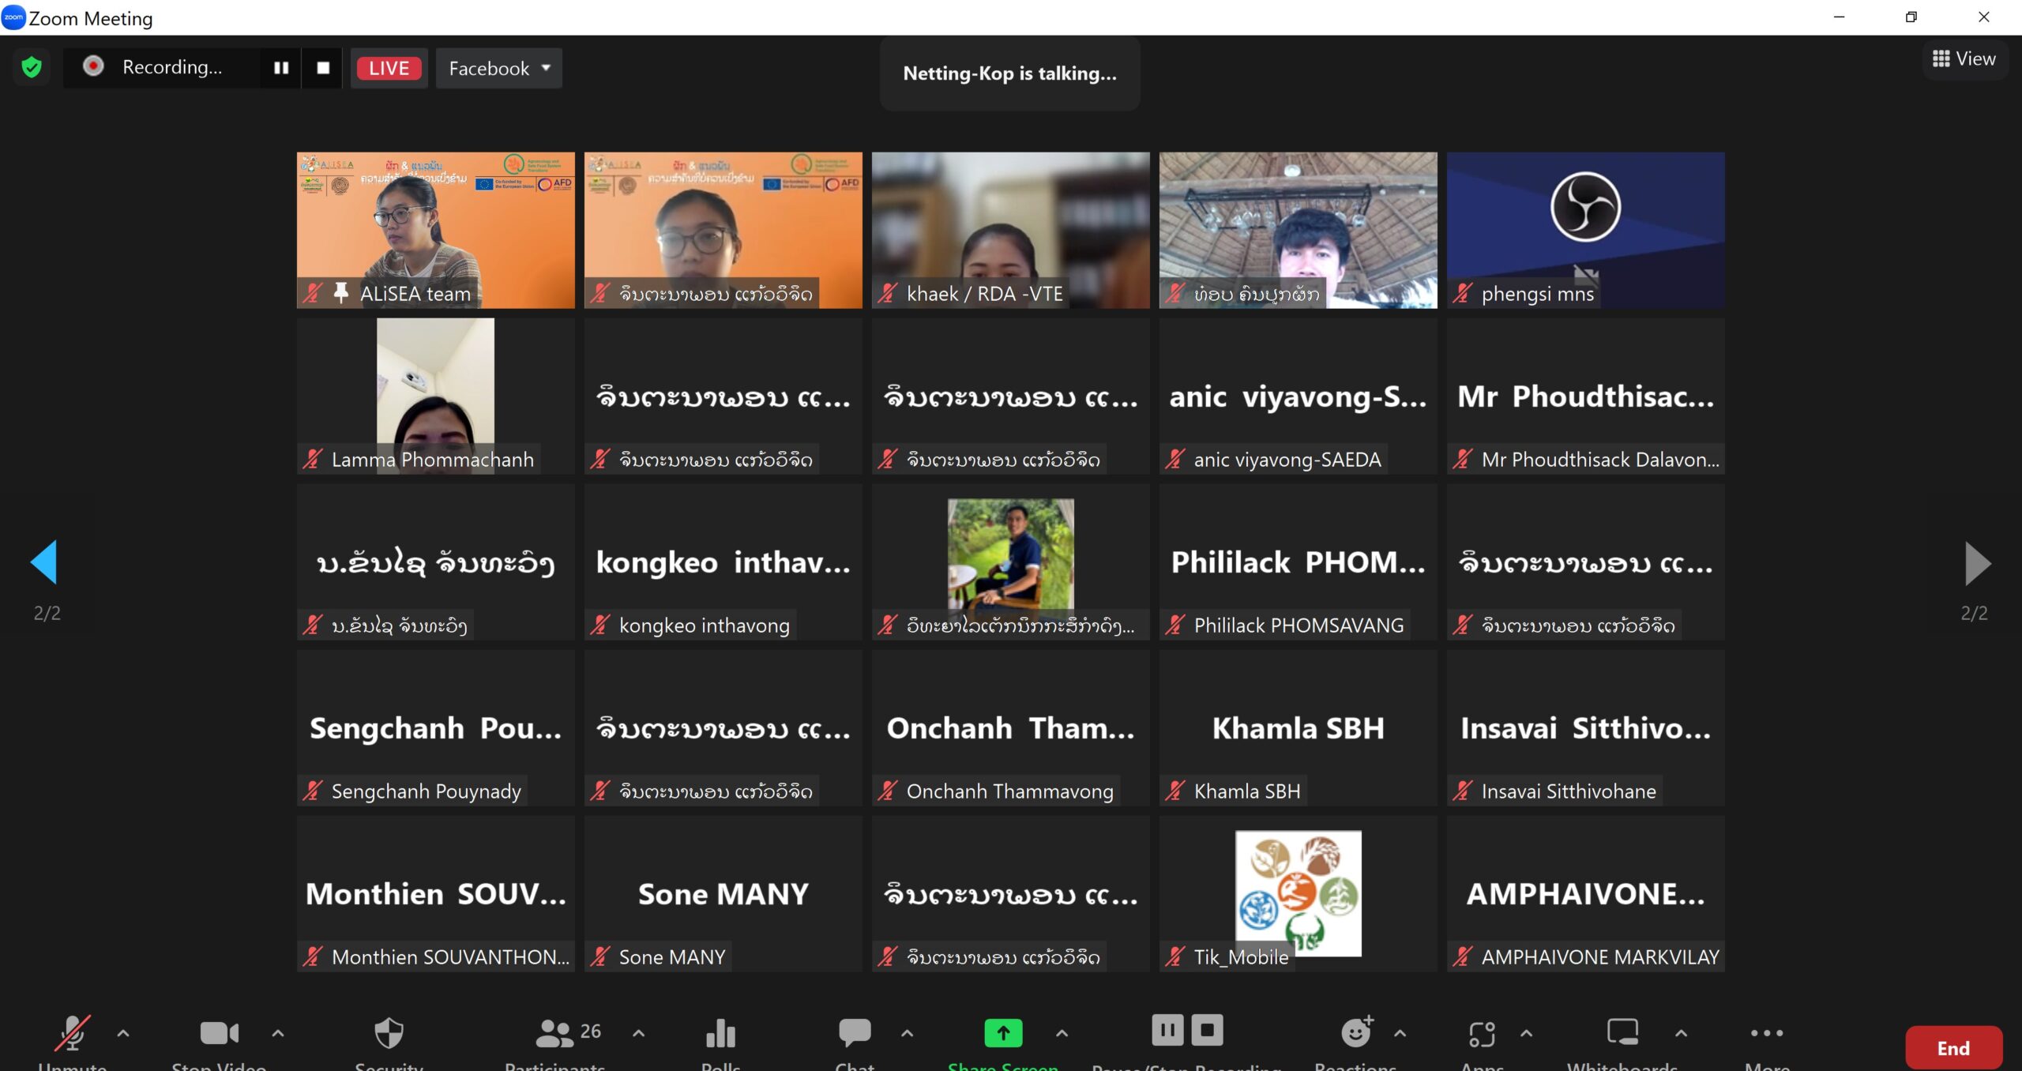Viewport: 2022px width, 1071px height.
Task: Go to next participant page arrow
Action: pyautogui.click(x=1976, y=563)
